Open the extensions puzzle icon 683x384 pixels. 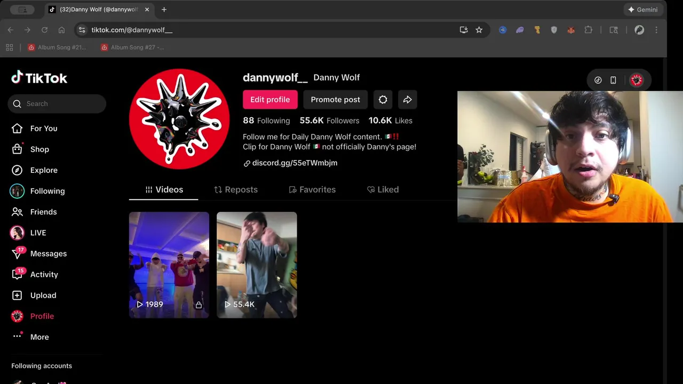pos(588,30)
